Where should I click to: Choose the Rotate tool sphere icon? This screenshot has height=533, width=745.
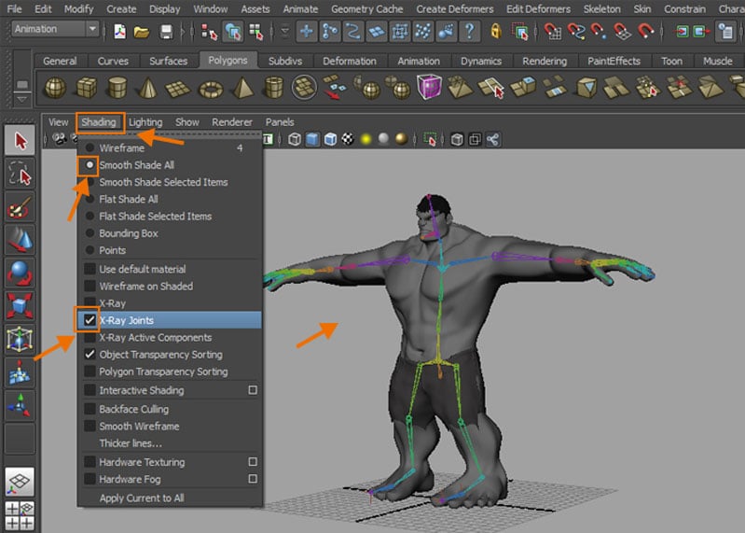click(x=20, y=273)
